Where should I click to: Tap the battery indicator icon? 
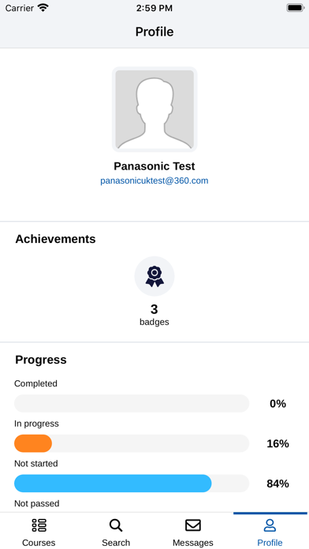[295, 8]
